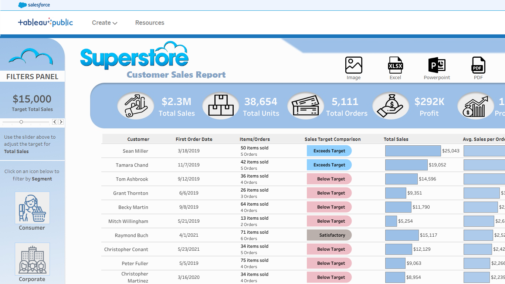Select Mitch Willingham's $5,254 sales bar
505x284 pixels.
coord(391,221)
